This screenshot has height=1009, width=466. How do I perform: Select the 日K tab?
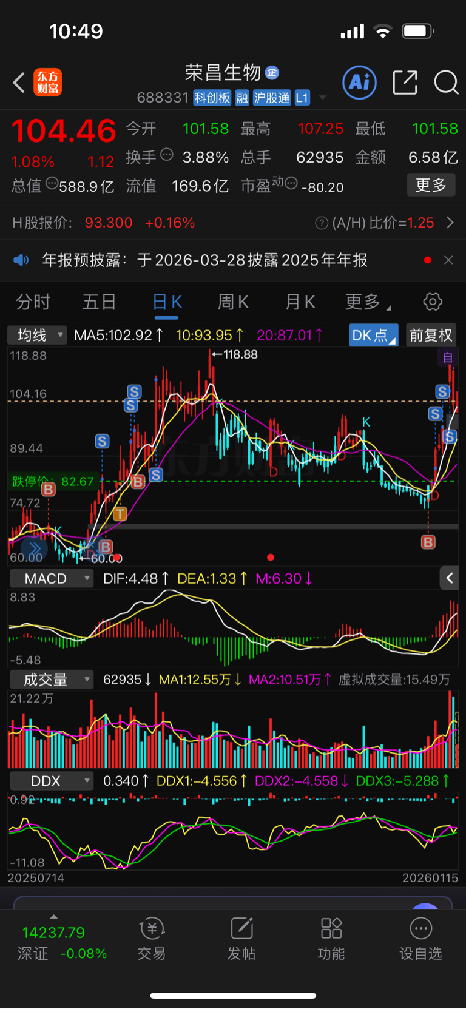coord(167,302)
